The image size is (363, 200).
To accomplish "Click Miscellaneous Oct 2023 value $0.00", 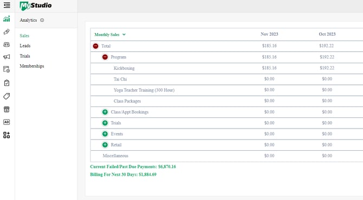I will coord(327,156).
